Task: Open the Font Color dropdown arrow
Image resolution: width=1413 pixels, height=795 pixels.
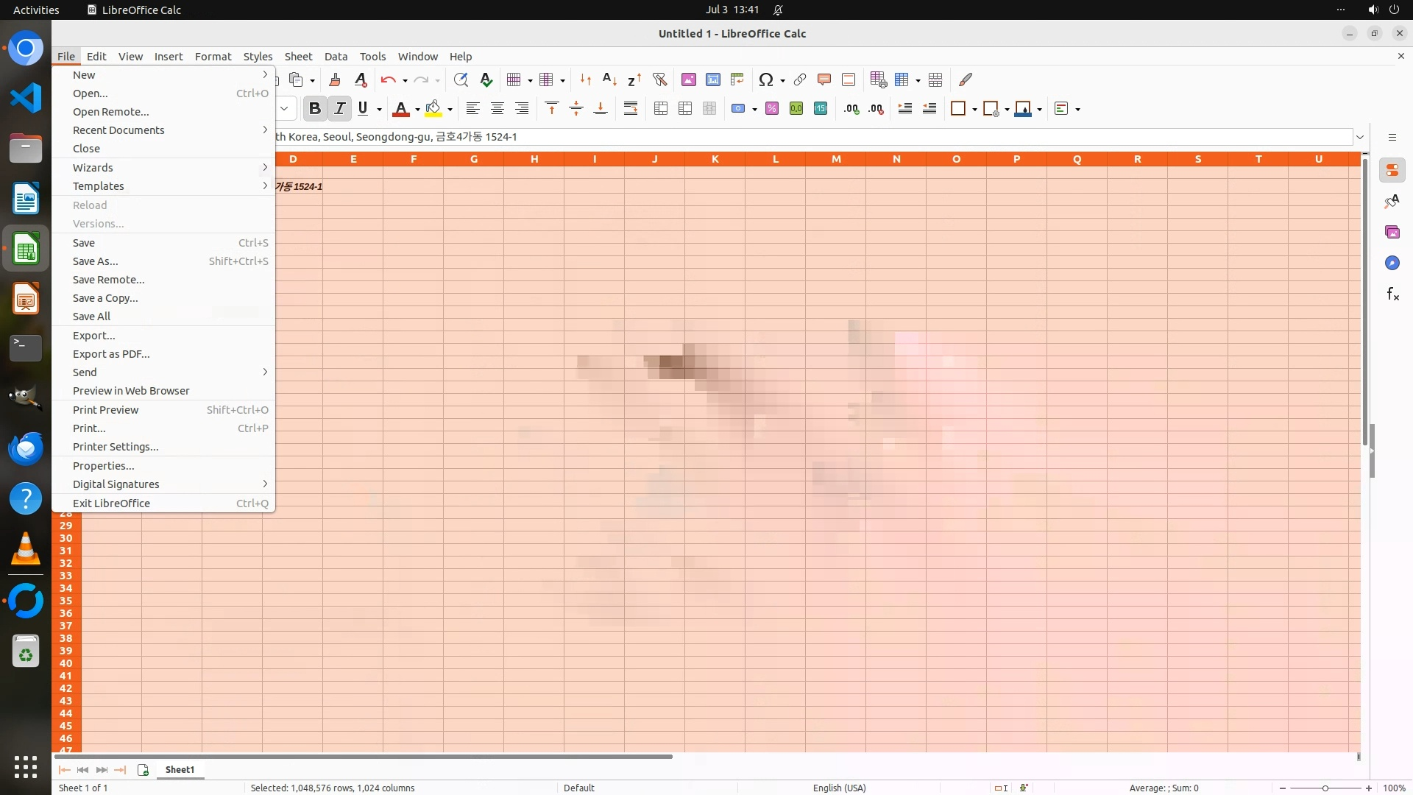Action: pyautogui.click(x=417, y=110)
